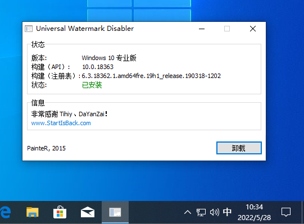This screenshot has height=224, width=304.
Task: Click the 构建（注册表）: label
Action: click(x=56, y=76)
